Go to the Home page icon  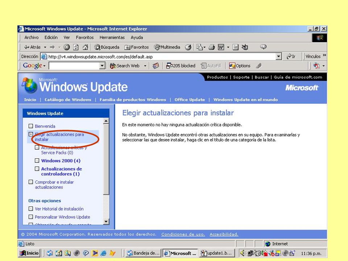[x=85, y=47]
